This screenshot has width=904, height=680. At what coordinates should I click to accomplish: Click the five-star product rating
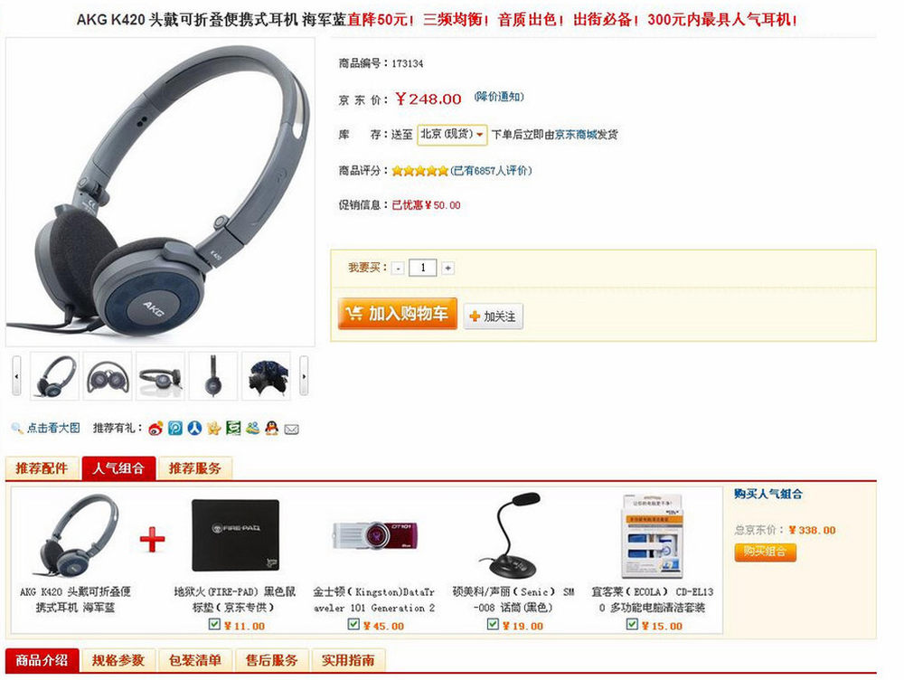tap(419, 171)
